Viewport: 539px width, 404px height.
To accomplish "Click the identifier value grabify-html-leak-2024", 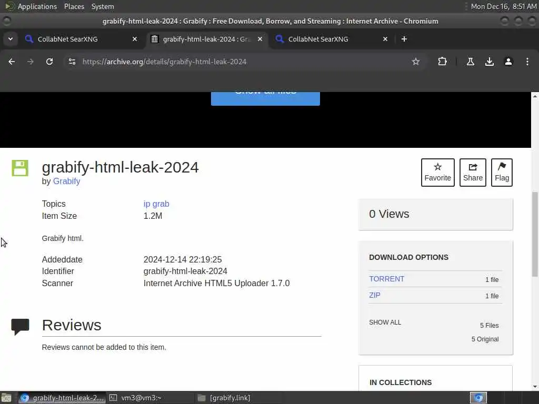I will coord(185,271).
